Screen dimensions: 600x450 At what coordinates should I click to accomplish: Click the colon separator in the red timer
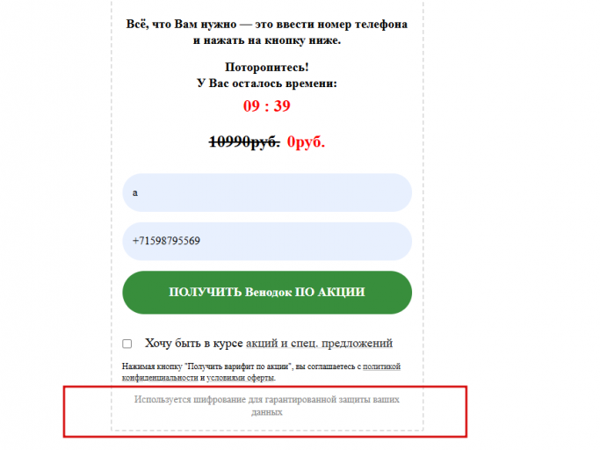tap(267, 107)
